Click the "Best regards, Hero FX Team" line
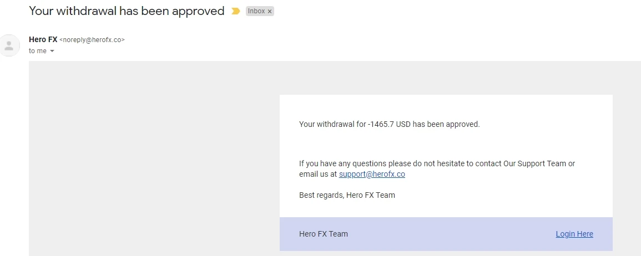Screen dimensions: 641x256 point(347,195)
